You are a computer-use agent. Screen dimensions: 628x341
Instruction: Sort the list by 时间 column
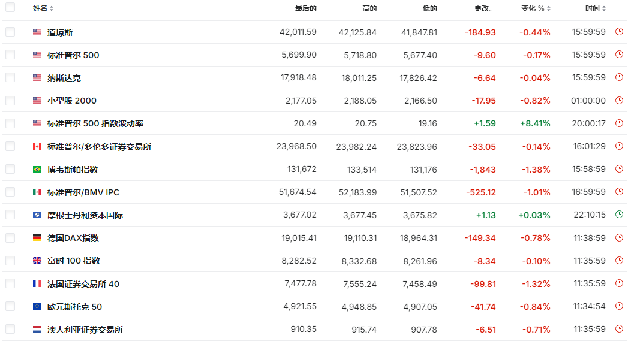pyautogui.click(x=596, y=8)
